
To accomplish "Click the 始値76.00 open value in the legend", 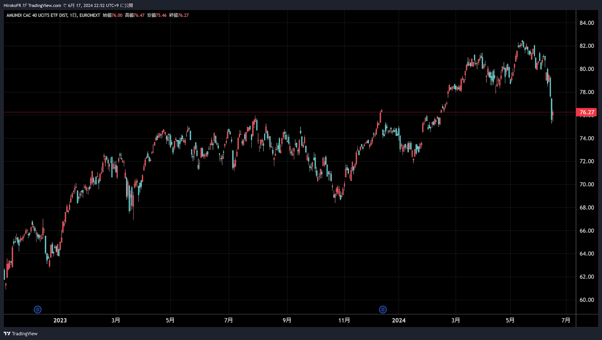I will tap(112, 15).
